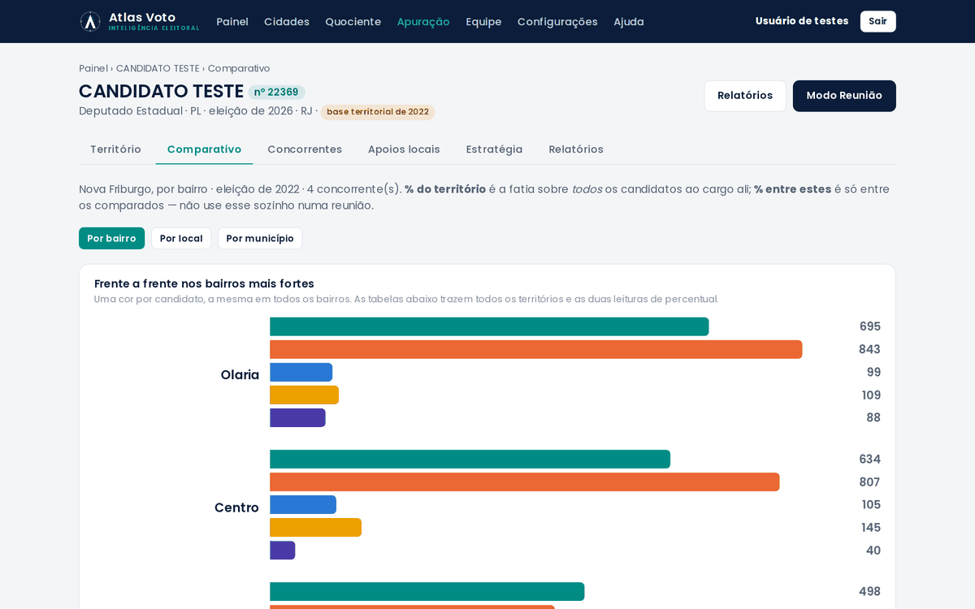Screen dimensions: 975x609
Task: Click the Olaria neighborhood label
Action: point(240,374)
